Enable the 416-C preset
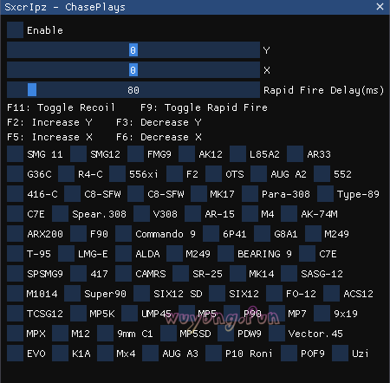Viewport: 390px width, 383px height. [15, 194]
